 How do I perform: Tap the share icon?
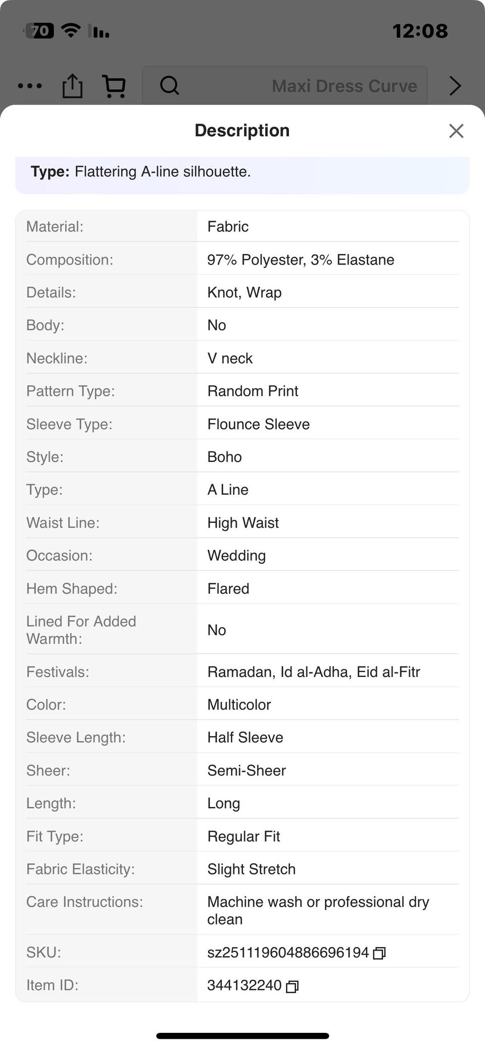pos(72,86)
